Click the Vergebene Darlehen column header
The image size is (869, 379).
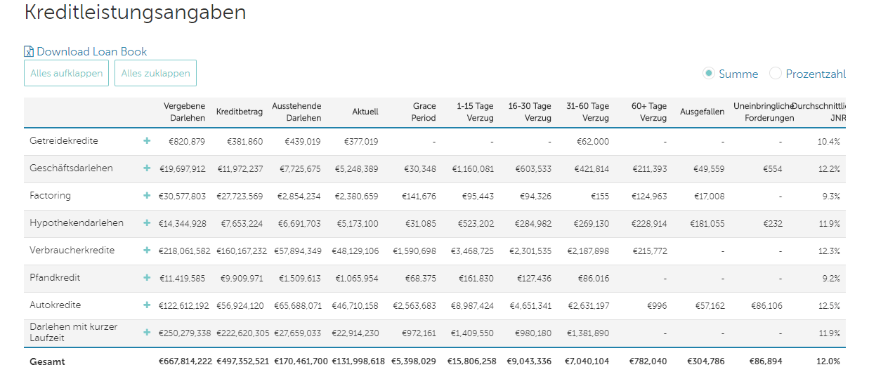tap(185, 112)
